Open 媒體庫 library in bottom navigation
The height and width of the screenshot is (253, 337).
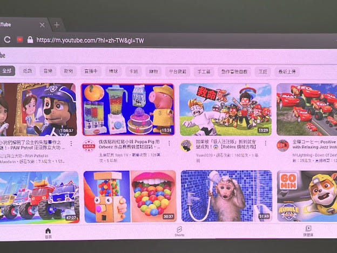pyautogui.click(x=308, y=231)
